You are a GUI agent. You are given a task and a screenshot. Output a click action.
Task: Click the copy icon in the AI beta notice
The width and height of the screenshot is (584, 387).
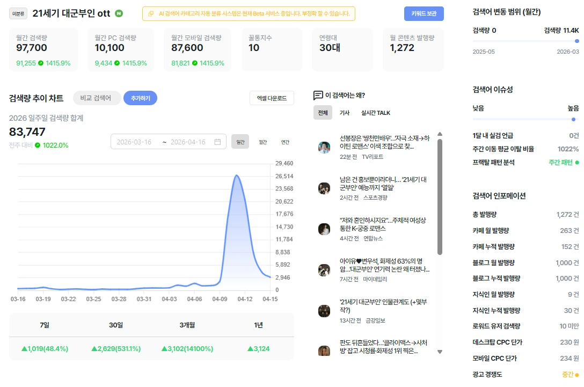(151, 14)
